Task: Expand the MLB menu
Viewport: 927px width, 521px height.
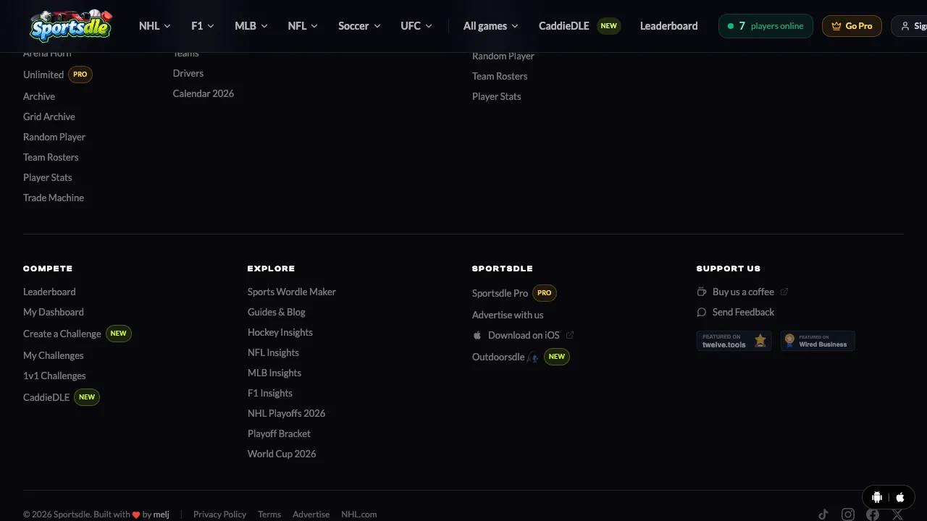Action: pos(251,26)
